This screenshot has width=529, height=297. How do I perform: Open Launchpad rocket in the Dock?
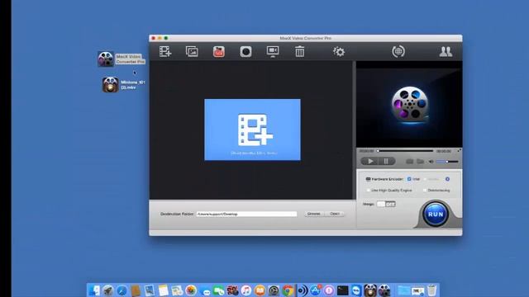tap(108, 290)
